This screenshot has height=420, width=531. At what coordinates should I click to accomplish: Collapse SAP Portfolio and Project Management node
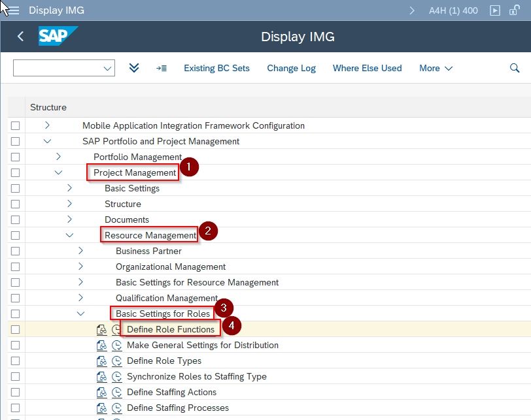47,141
